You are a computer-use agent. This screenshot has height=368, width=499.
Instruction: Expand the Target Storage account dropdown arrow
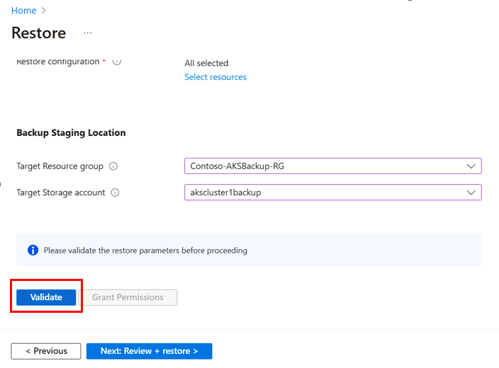(471, 192)
